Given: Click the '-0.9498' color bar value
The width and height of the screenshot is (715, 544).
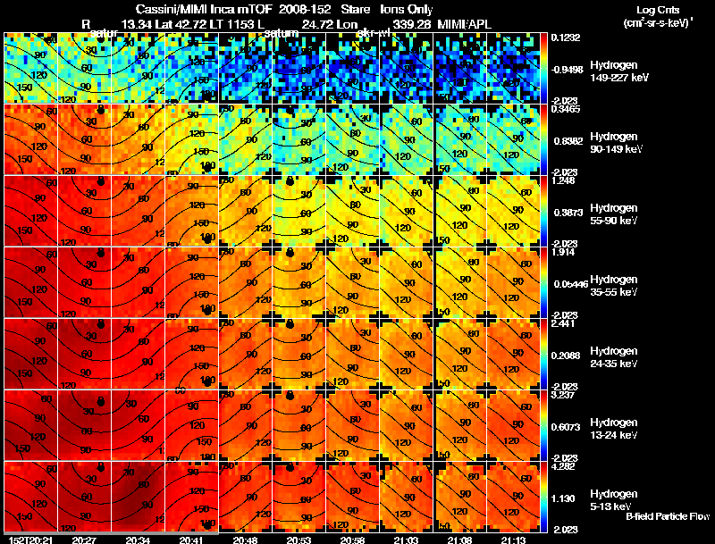Looking at the screenshot, I should click(567, 70).
